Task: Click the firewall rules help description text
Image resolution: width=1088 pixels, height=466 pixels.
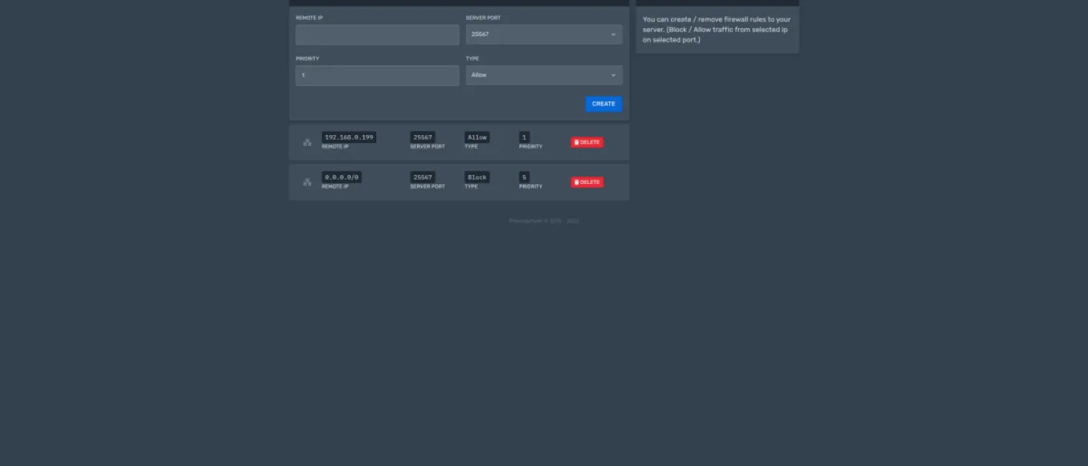Action: coord(717,30)
